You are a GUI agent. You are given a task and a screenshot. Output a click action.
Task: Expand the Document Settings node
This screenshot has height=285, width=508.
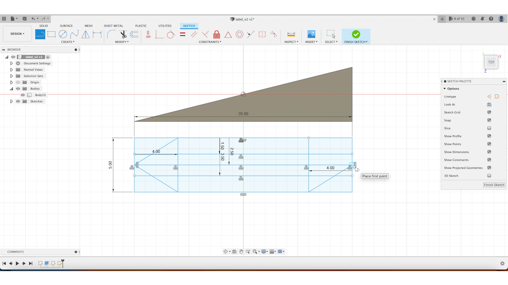click(x=11, y=63)
